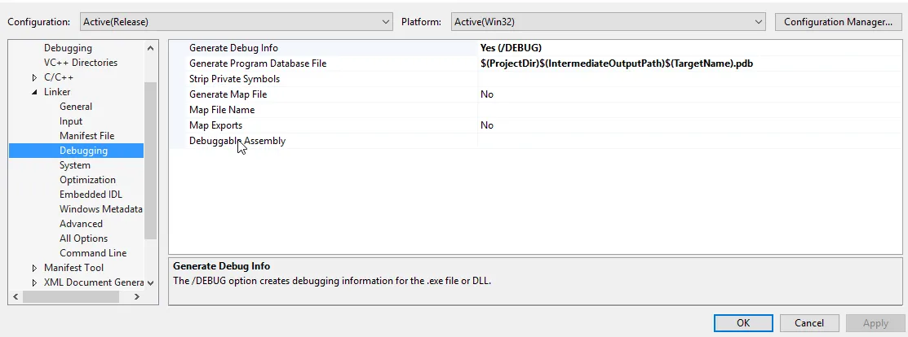Select the Linker General page
Viewport: 908px width, 337px height.
[76, 107]
